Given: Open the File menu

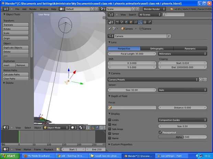Looking at the screenshot, I should coord(17,9).
